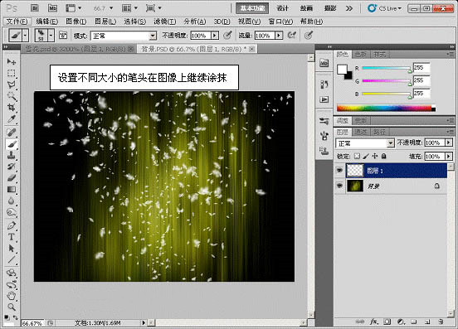Select the Line tool

click(12, 259)
